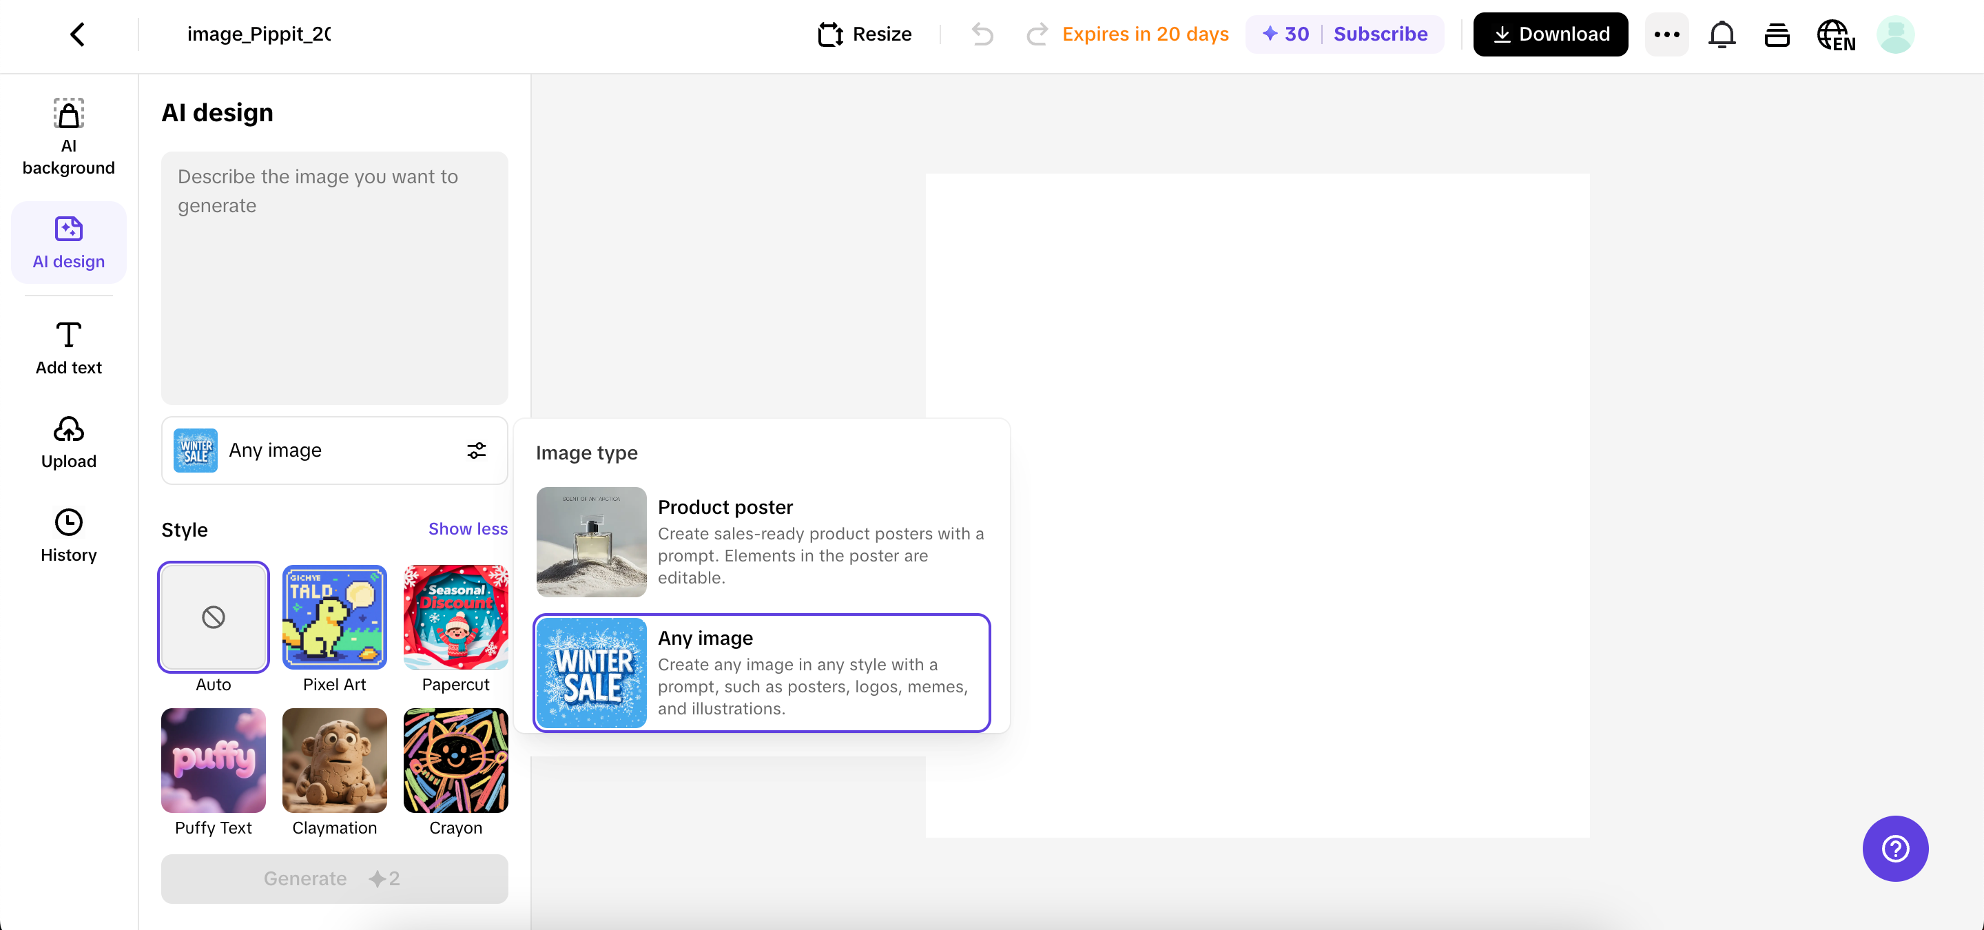Screen dimensions: 1984x930
Task: View generation History
Action: [x=69, y=535]
